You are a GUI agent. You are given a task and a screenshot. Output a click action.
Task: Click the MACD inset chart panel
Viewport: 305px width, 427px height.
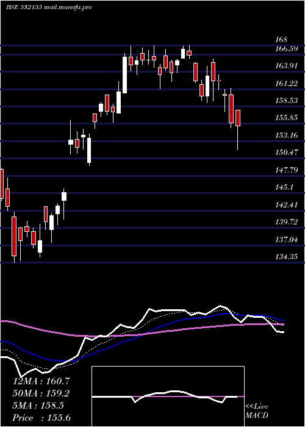click(168, 396)
